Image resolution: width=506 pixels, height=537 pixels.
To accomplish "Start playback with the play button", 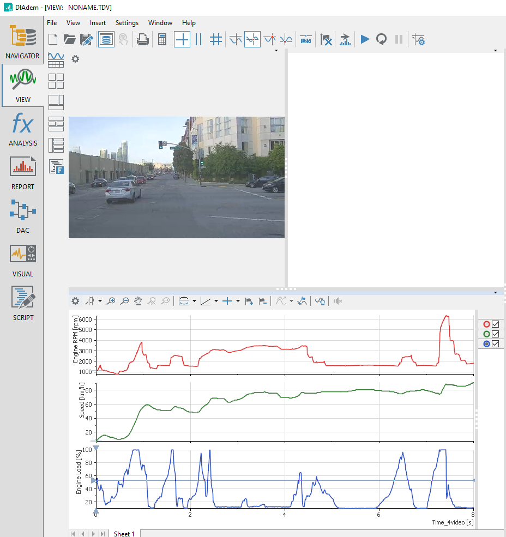I will click(x=365, y=39).
